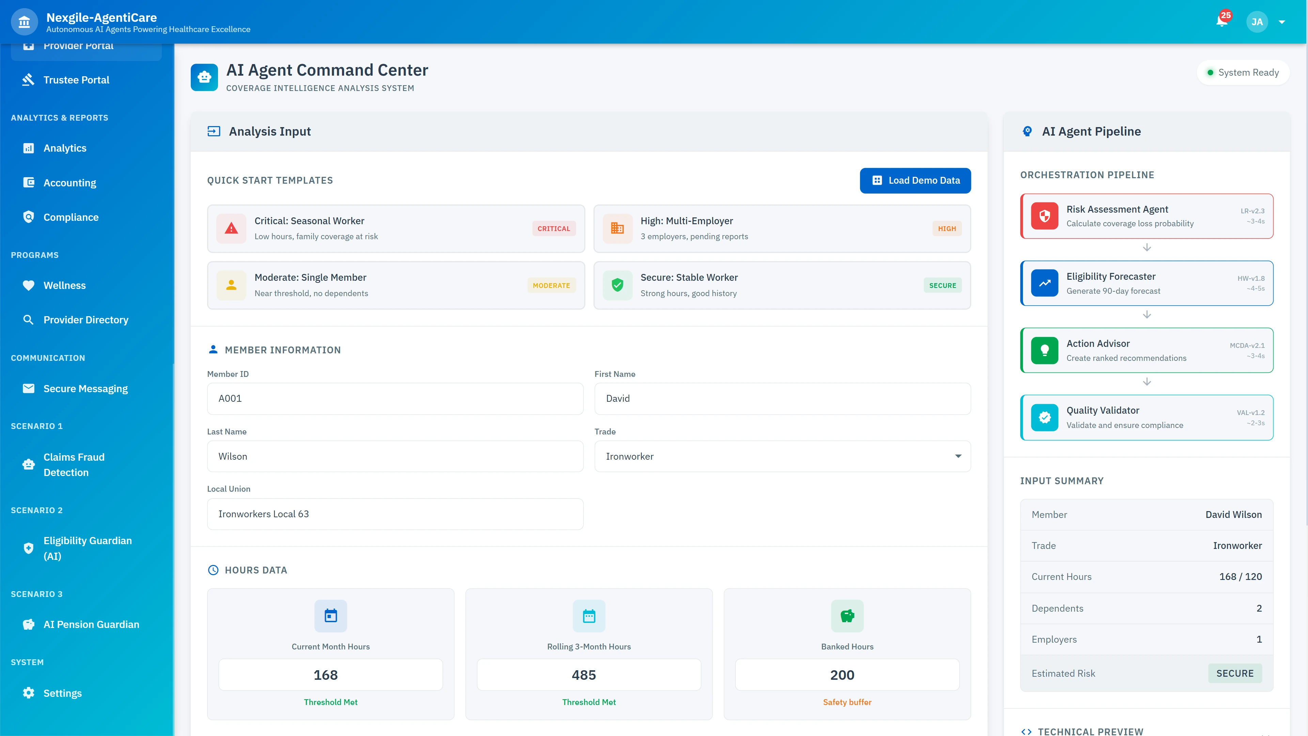The image size is (1308, 736).
Task: Open the Trade dropdown showing Ironworker
Action: [x=782, y=456]
